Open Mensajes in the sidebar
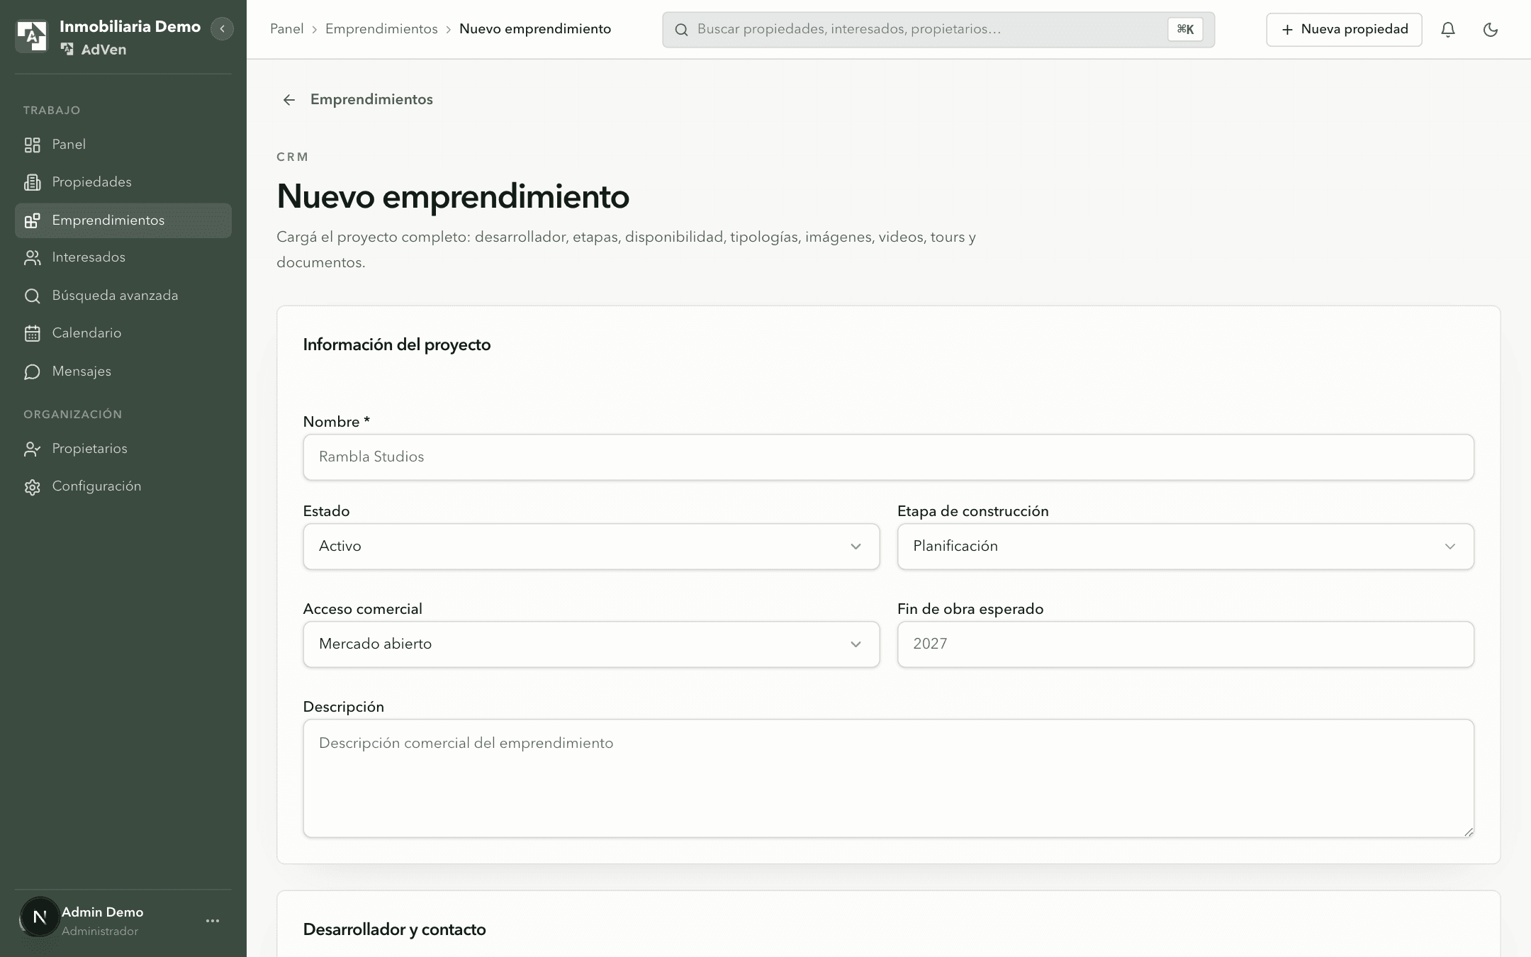 pyautogui.click(x=123, y=371)
